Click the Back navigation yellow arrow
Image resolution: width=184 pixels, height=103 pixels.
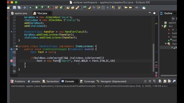click(130, 8)
